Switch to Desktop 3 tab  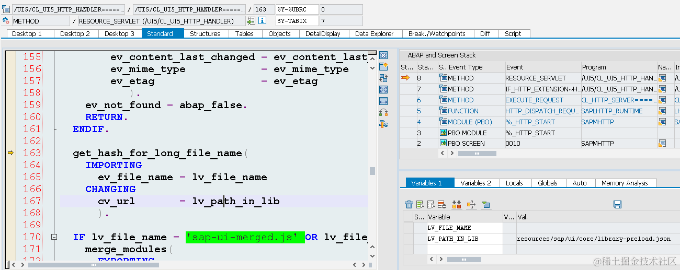(x=119, y=33)
